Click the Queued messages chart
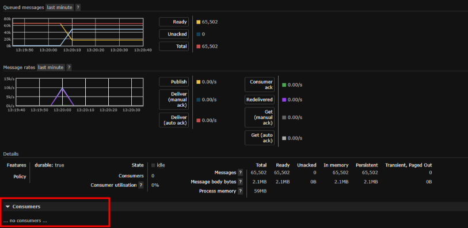The height and width of the screenshot is (228, 468). (78, 32)
